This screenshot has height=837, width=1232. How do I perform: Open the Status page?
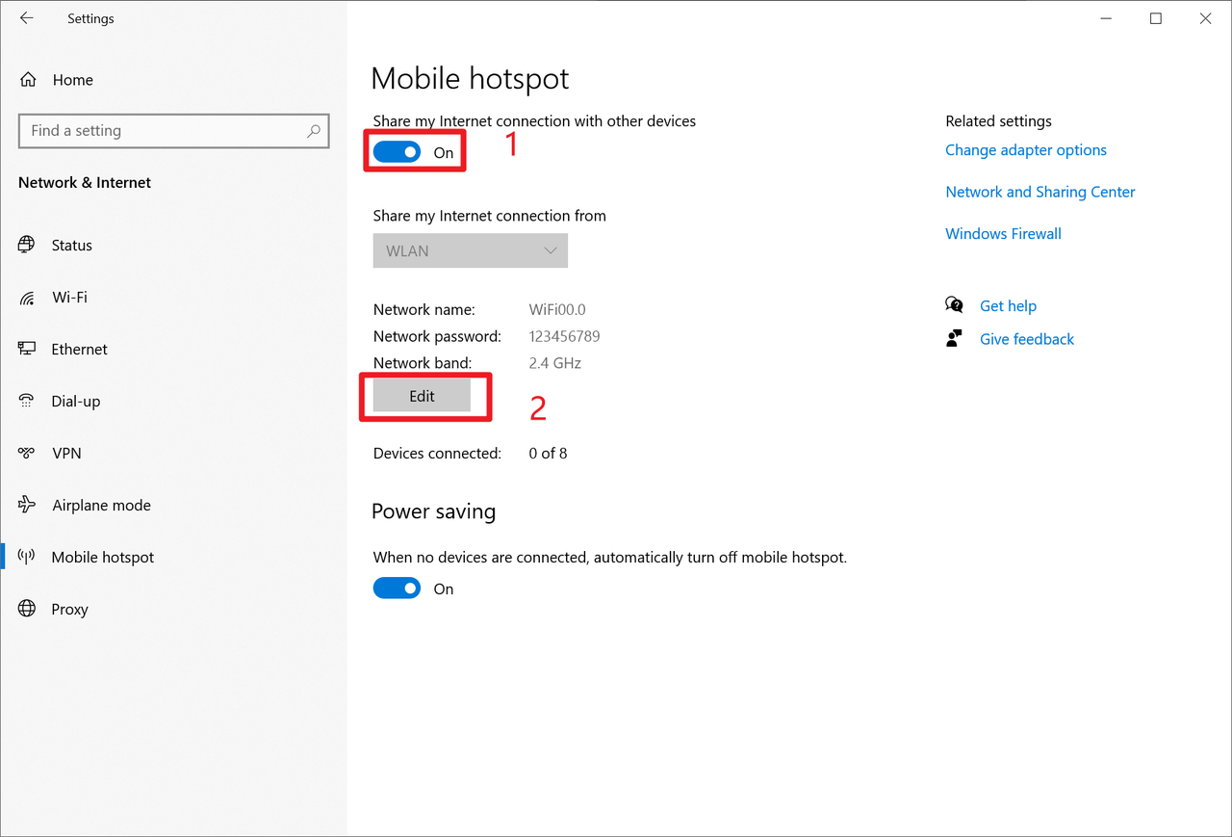click(x=72, y=245)
